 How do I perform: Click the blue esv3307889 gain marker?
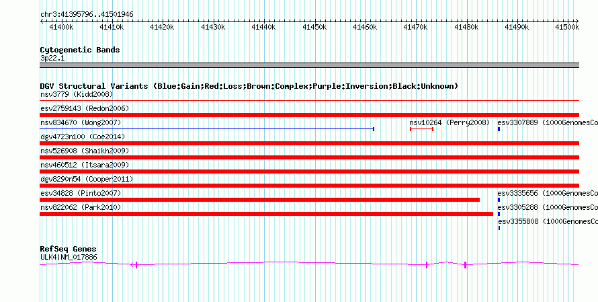click(x=499, y=129)
